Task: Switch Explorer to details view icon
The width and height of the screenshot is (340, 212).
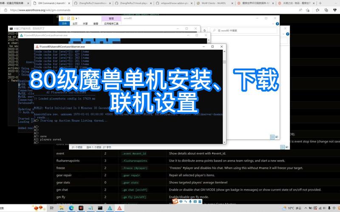Action: click(272, 137)
